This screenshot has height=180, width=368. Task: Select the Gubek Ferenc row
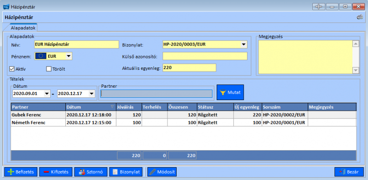[x=184, y=115]
